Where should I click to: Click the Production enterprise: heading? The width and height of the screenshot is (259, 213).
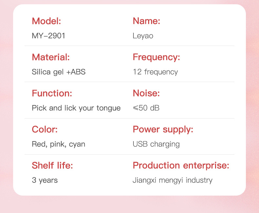coord(181,165)
